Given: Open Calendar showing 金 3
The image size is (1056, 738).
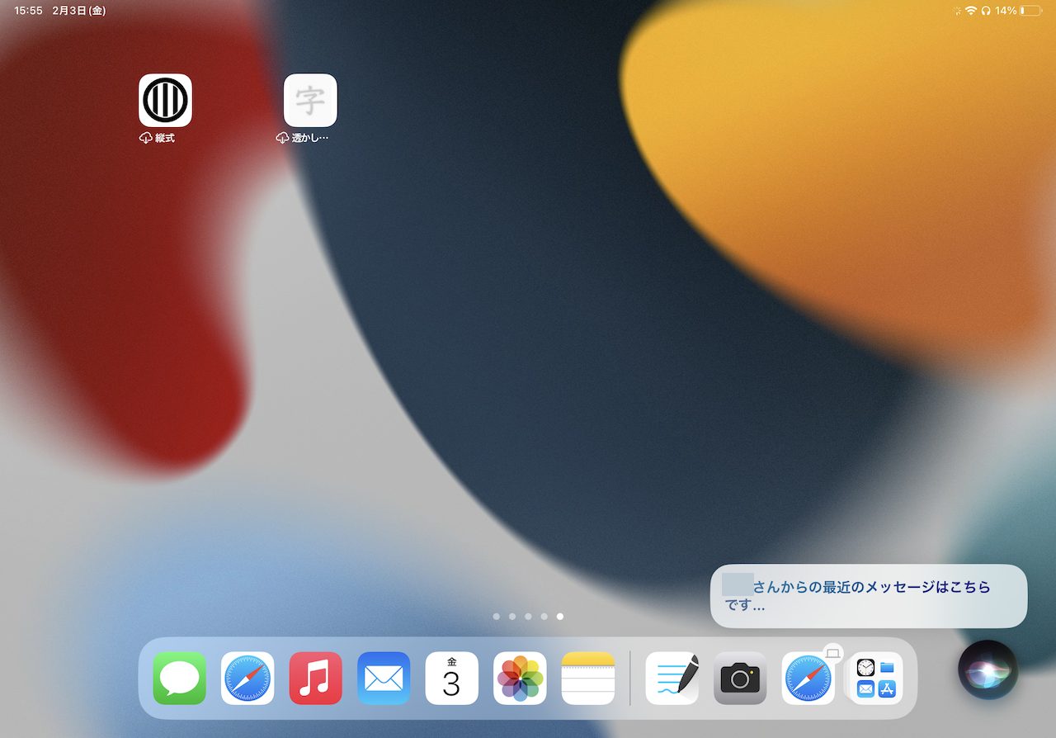Looking at the screenshot, I should (x=452, y=679).
